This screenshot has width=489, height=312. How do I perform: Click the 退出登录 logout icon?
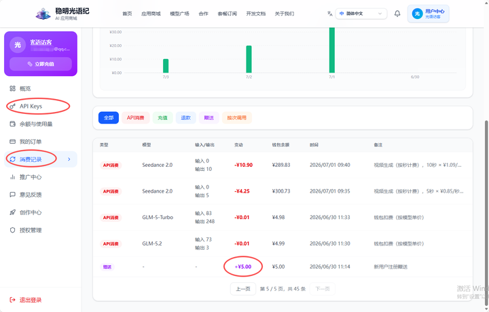pos(12,300)
